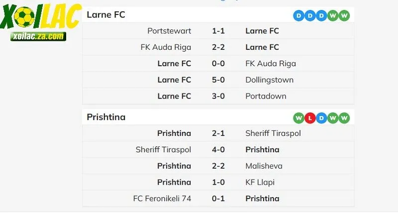Image resolution: width=398 pixels, height=213 pixels.
Task: Click the last W badge in Prishtina form
Action: coord(344,118)
